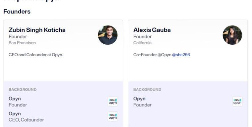The image size is (252, 127).
Task: Select first Opyn company under Zubin's background
Action: click(15, 99)
